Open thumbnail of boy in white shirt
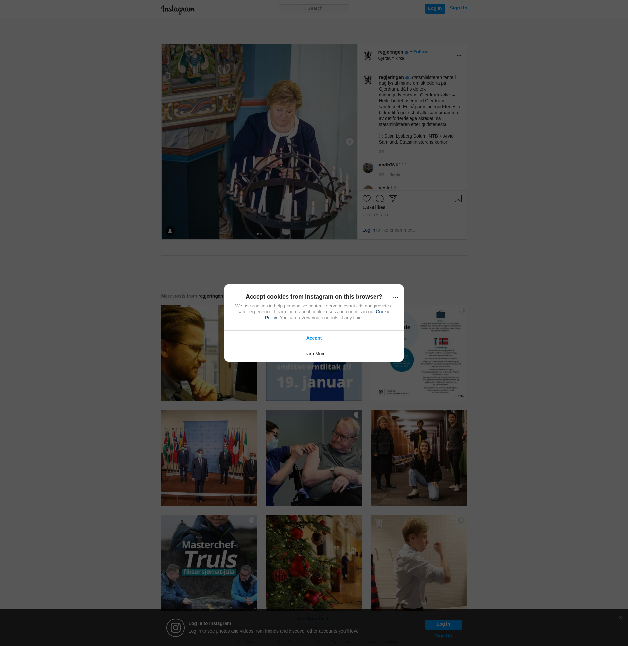Image resolution: width=628 pixels, height=646 pixels. click(x=419, y=562)
